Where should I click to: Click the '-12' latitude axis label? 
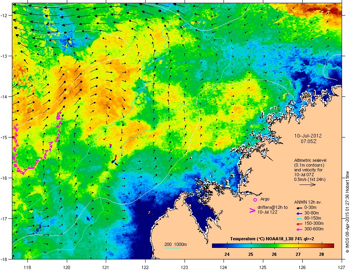pos(4,16)
